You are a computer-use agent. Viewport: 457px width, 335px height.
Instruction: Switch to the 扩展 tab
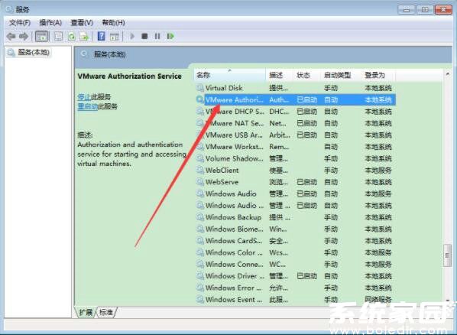tap(86, 313)
